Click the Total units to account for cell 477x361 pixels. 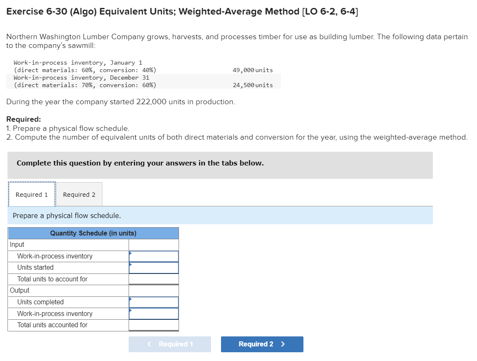tap(154, 279)
